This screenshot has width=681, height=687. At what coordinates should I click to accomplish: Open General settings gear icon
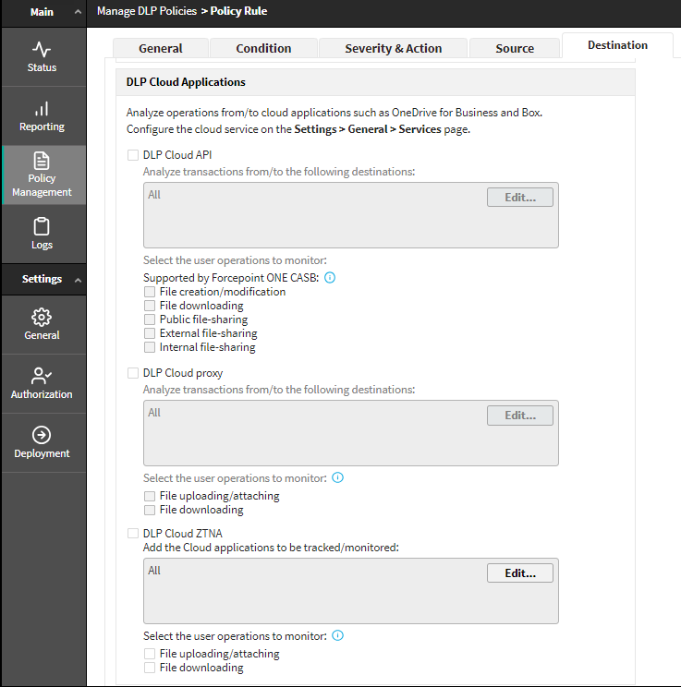click(42, 318)
